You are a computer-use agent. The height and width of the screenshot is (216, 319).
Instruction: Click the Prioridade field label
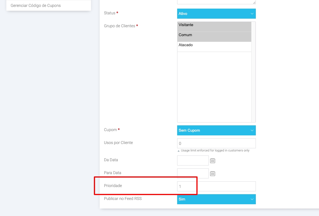[x=113, y=186]
